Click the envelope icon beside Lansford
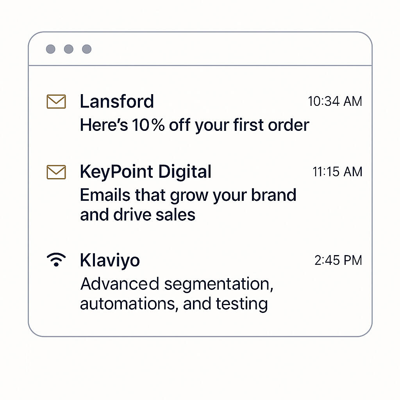400x400 pixels. 56,102
